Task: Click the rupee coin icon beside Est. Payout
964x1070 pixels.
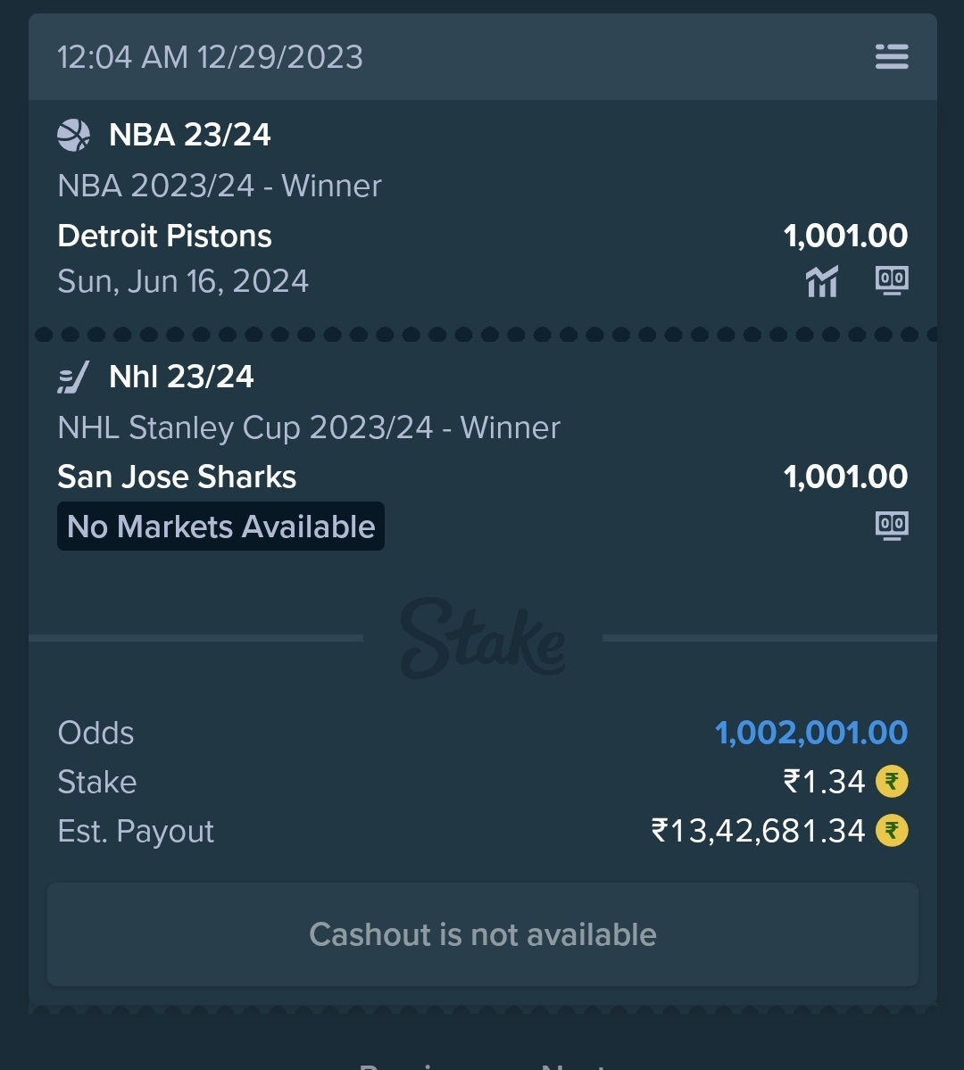Action: coord(892,831)
